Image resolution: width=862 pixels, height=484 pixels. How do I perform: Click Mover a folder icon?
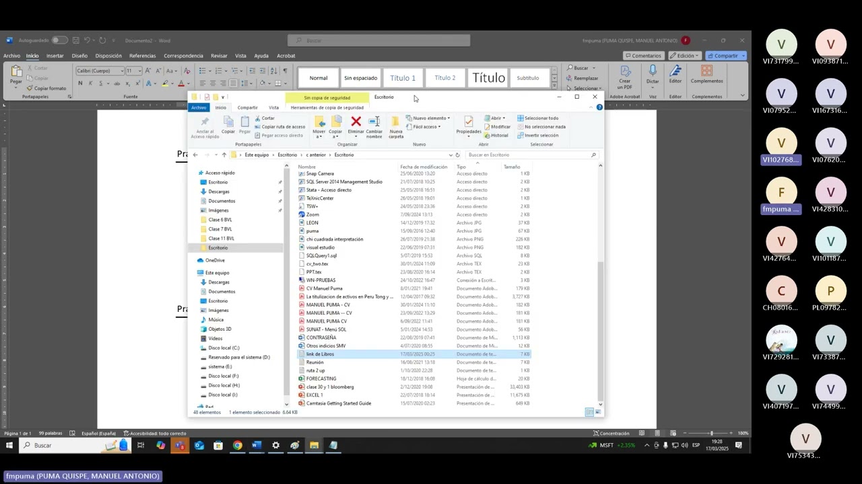coord(319,121)
